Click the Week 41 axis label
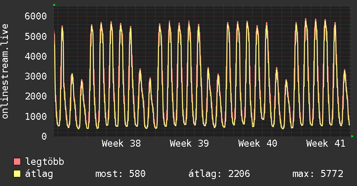357x186 pixels. (325, 144)
